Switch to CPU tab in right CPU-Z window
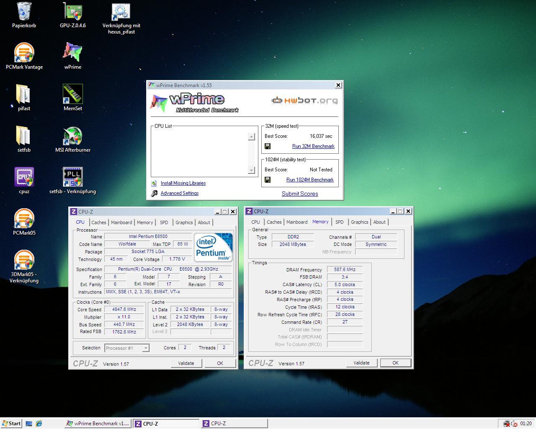 coord(255,222)
